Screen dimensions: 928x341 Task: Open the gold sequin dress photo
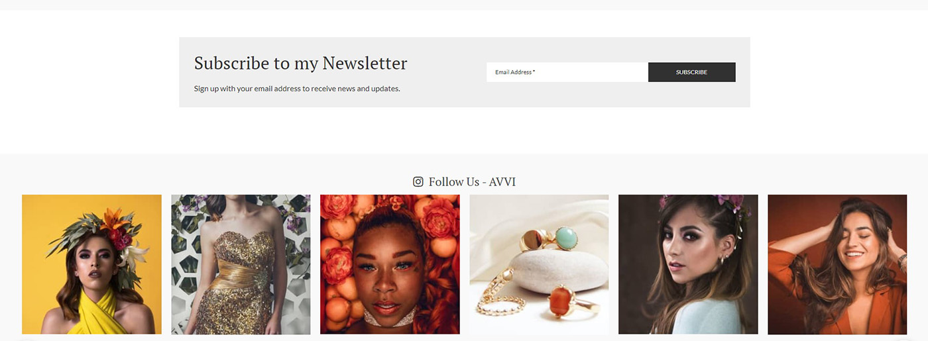point(241,264)
